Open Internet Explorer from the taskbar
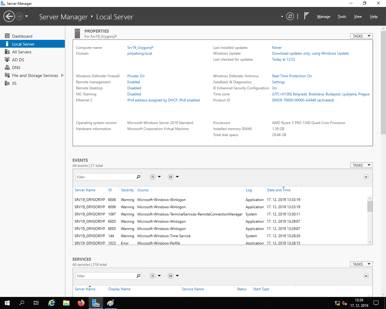 [x=52, y=303]
